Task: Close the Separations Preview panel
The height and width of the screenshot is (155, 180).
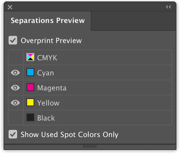Action: 10,7
